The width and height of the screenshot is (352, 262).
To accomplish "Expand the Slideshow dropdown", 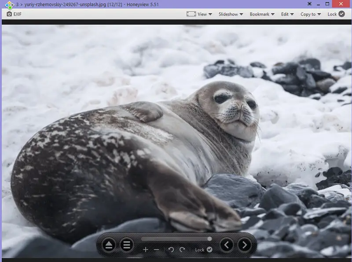I will [x=231, y=14].
